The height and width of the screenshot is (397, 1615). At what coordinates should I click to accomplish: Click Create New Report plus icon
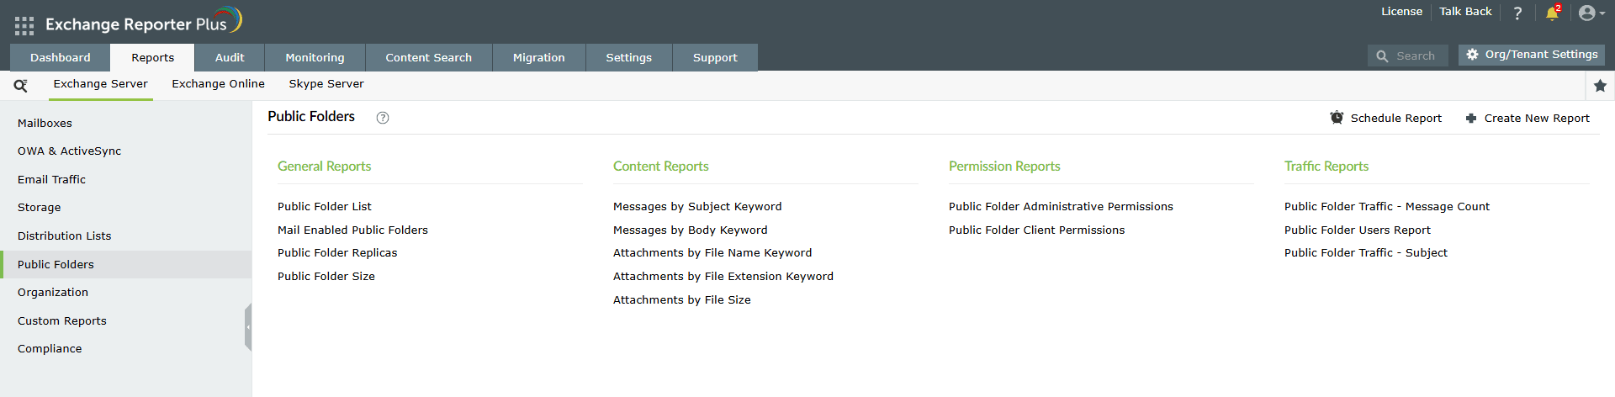1470,119
